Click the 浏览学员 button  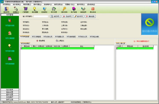click(55, 16)
